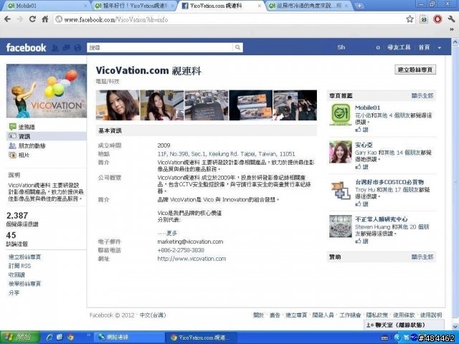Open the first photo of the photo strip
Screen dimensions: 459x344
pos(118,105)
